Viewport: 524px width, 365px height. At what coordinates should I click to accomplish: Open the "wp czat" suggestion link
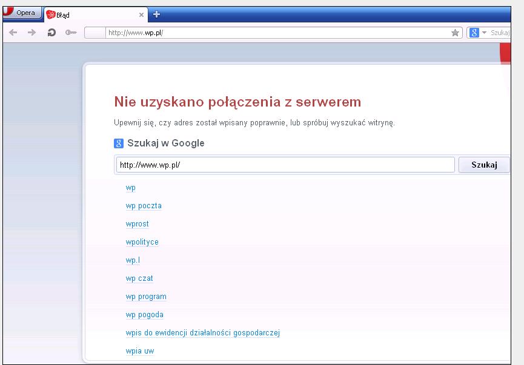(139, 278)
